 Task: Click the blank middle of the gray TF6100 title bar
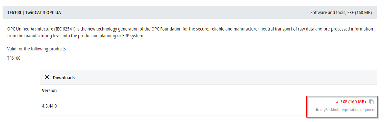[184, 13]
